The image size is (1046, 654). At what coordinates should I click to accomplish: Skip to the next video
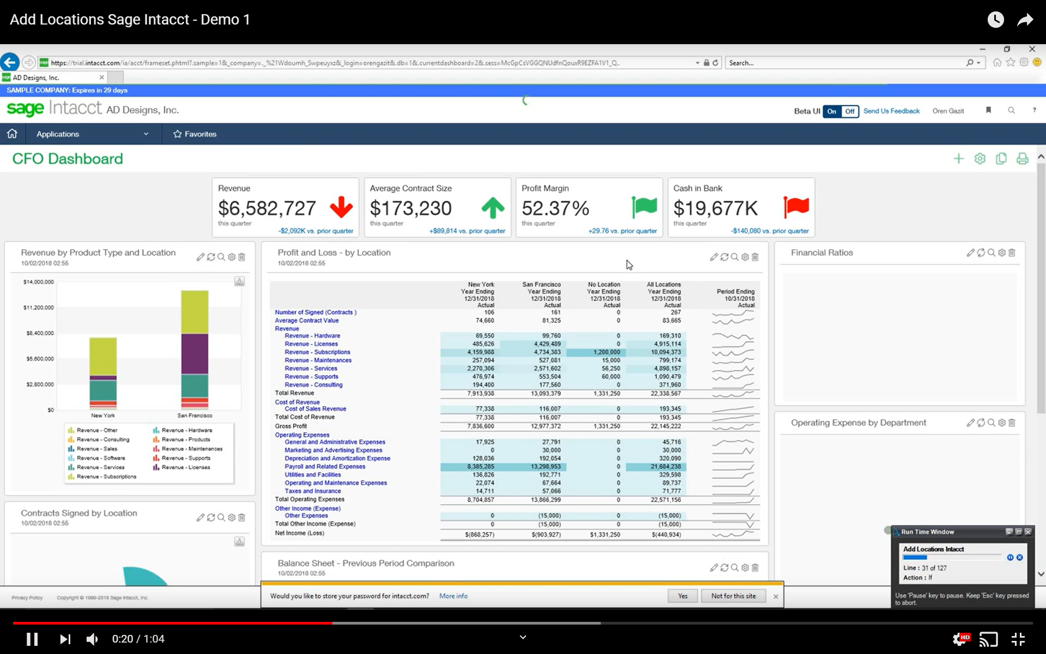tap(65, 639)
